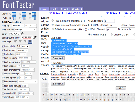
Task: Click the tilde character key
Action: (116, 100)
